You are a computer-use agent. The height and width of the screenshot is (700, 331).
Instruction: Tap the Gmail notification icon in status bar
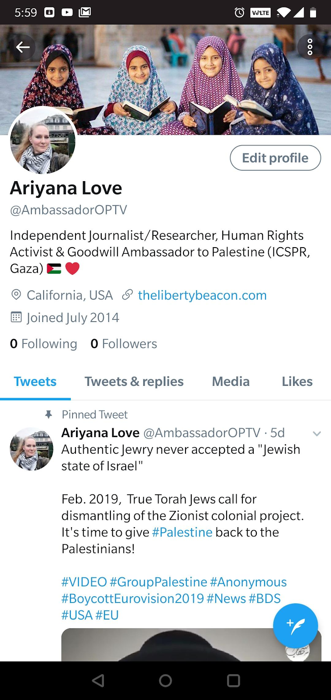point(85,12)
